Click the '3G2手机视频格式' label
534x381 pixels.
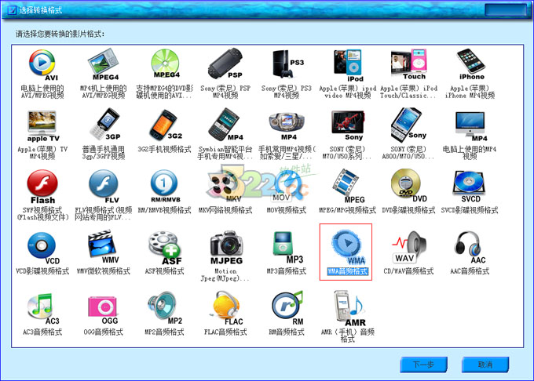(164, 149)
